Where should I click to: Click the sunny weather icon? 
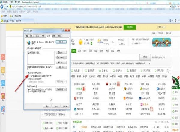click(81, 42)
